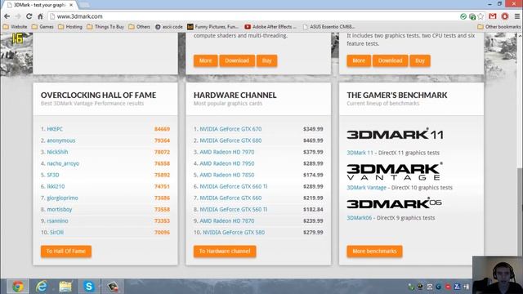
Task: Open giorgioprimo's hall of fame entry
Action: click(62, 198)
